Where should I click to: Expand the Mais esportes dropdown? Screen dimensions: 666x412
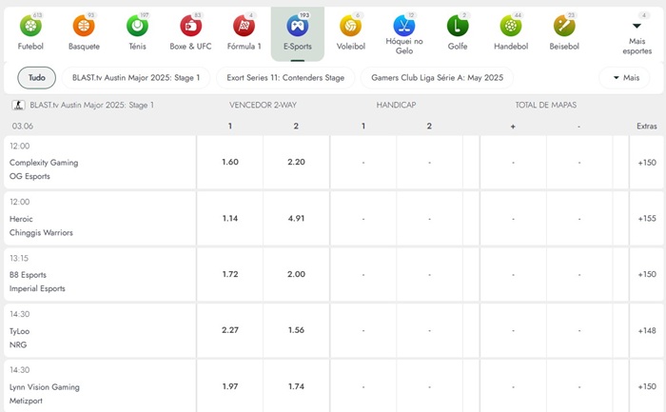637,34
